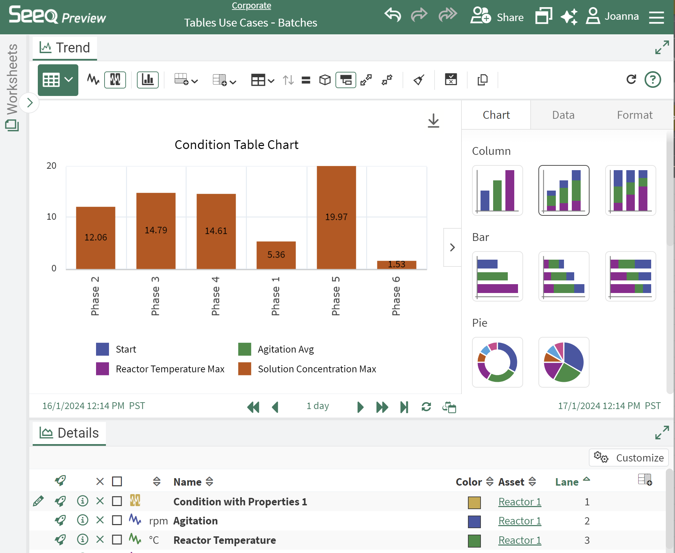This screenshot has height=553, width=675.
Task: Click the copy pages toolbar icon
Action: click(483, 80)
